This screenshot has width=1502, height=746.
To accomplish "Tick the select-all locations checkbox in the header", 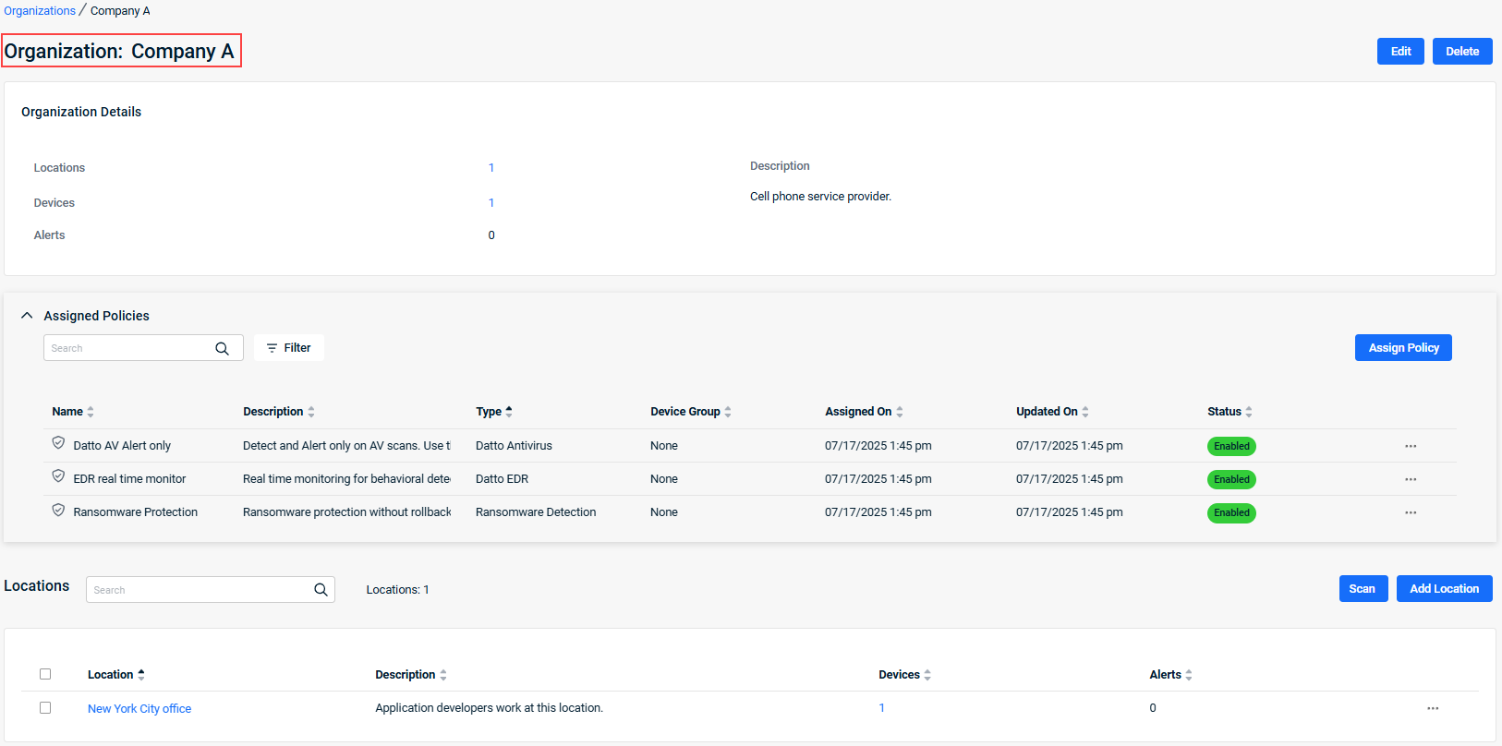I will tap(45, 674).
